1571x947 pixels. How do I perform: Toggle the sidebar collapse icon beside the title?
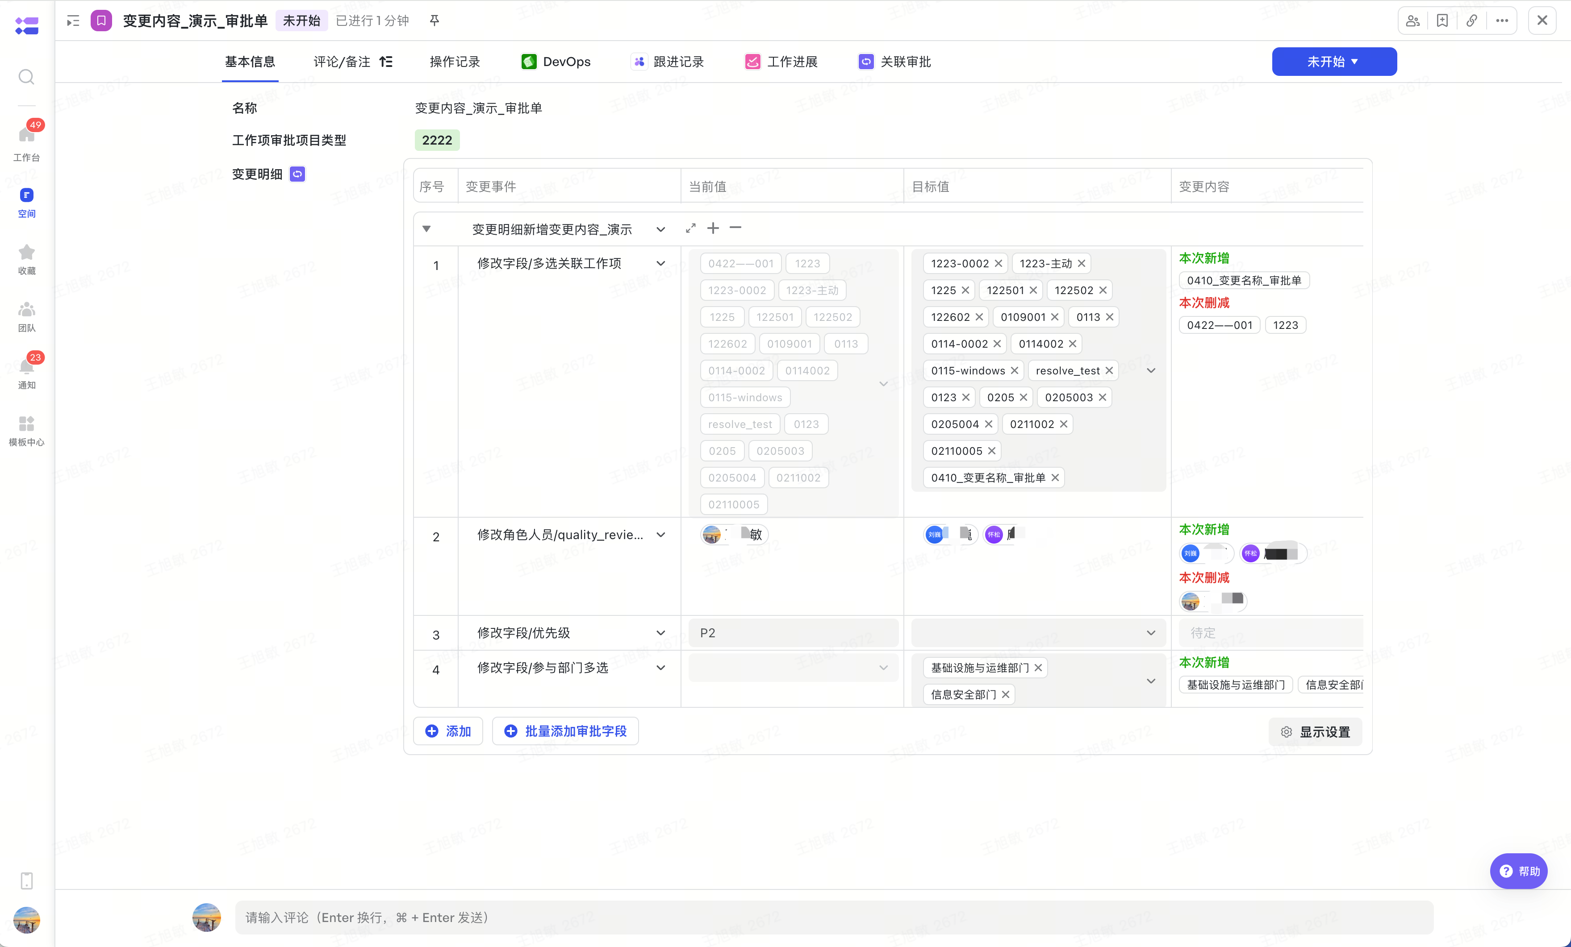(73, 21)
